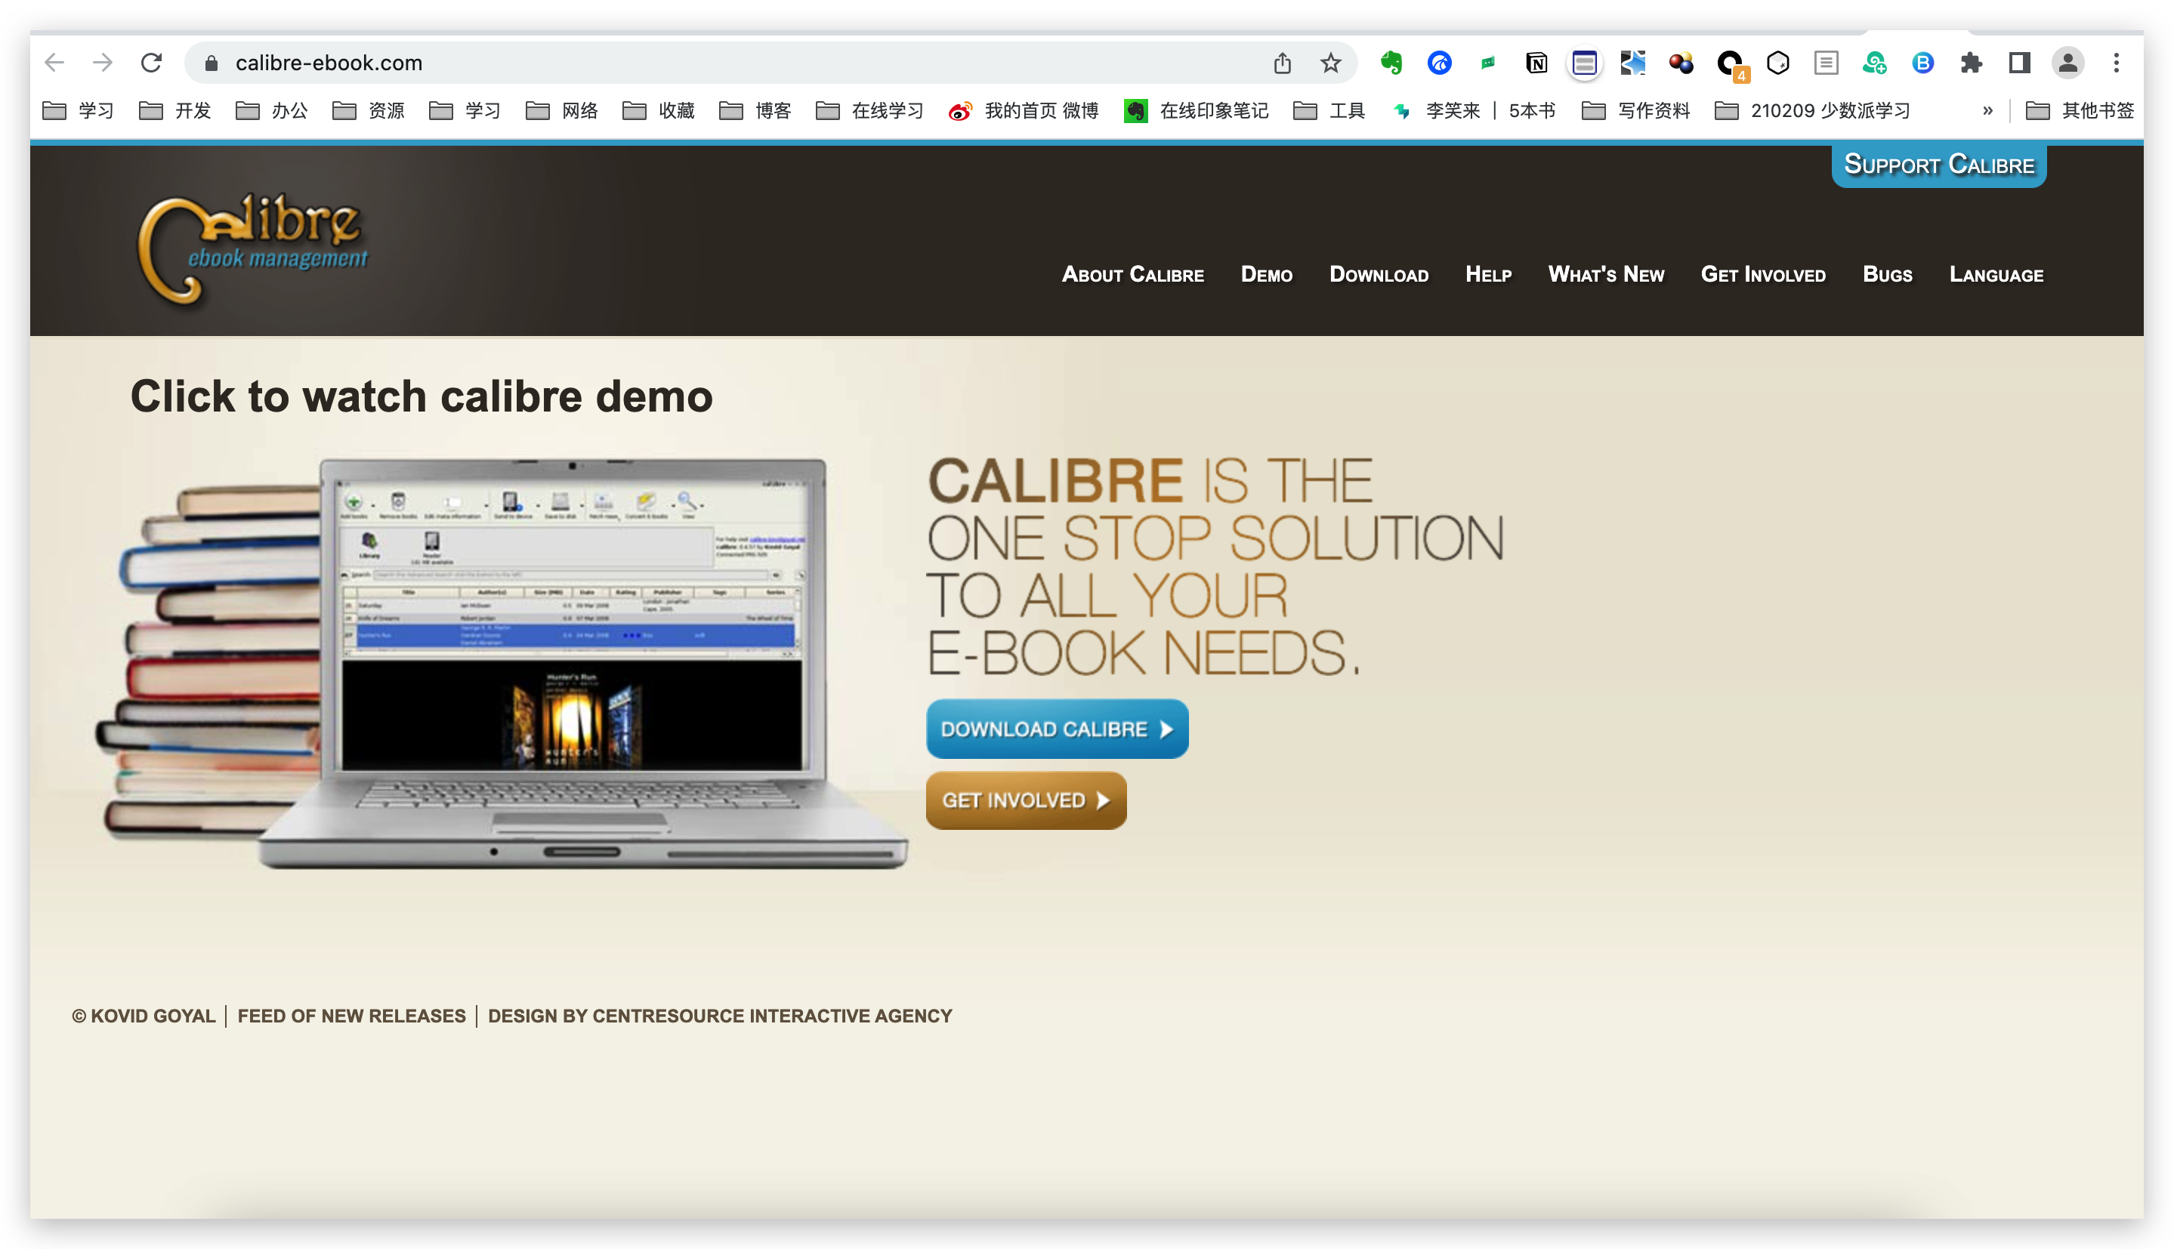Open the blue B circle extension
Viewport: 2174px width, 1249px height.
[x=1922, y=63]
